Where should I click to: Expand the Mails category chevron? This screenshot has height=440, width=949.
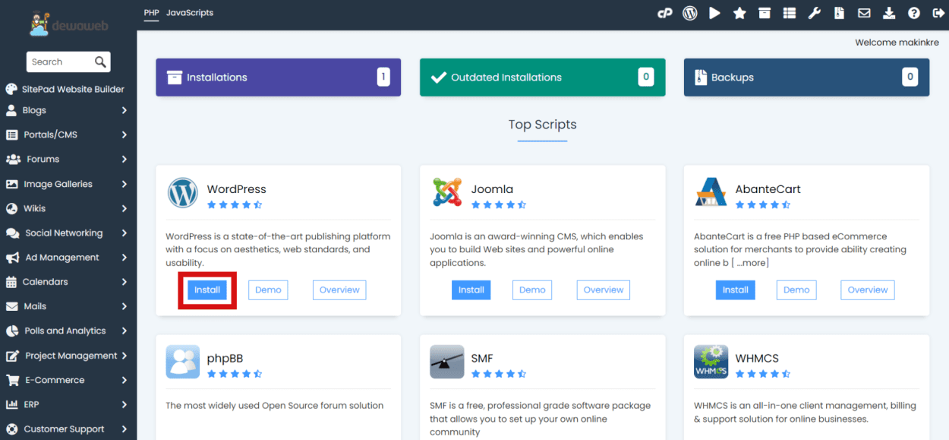coord(125,306)
